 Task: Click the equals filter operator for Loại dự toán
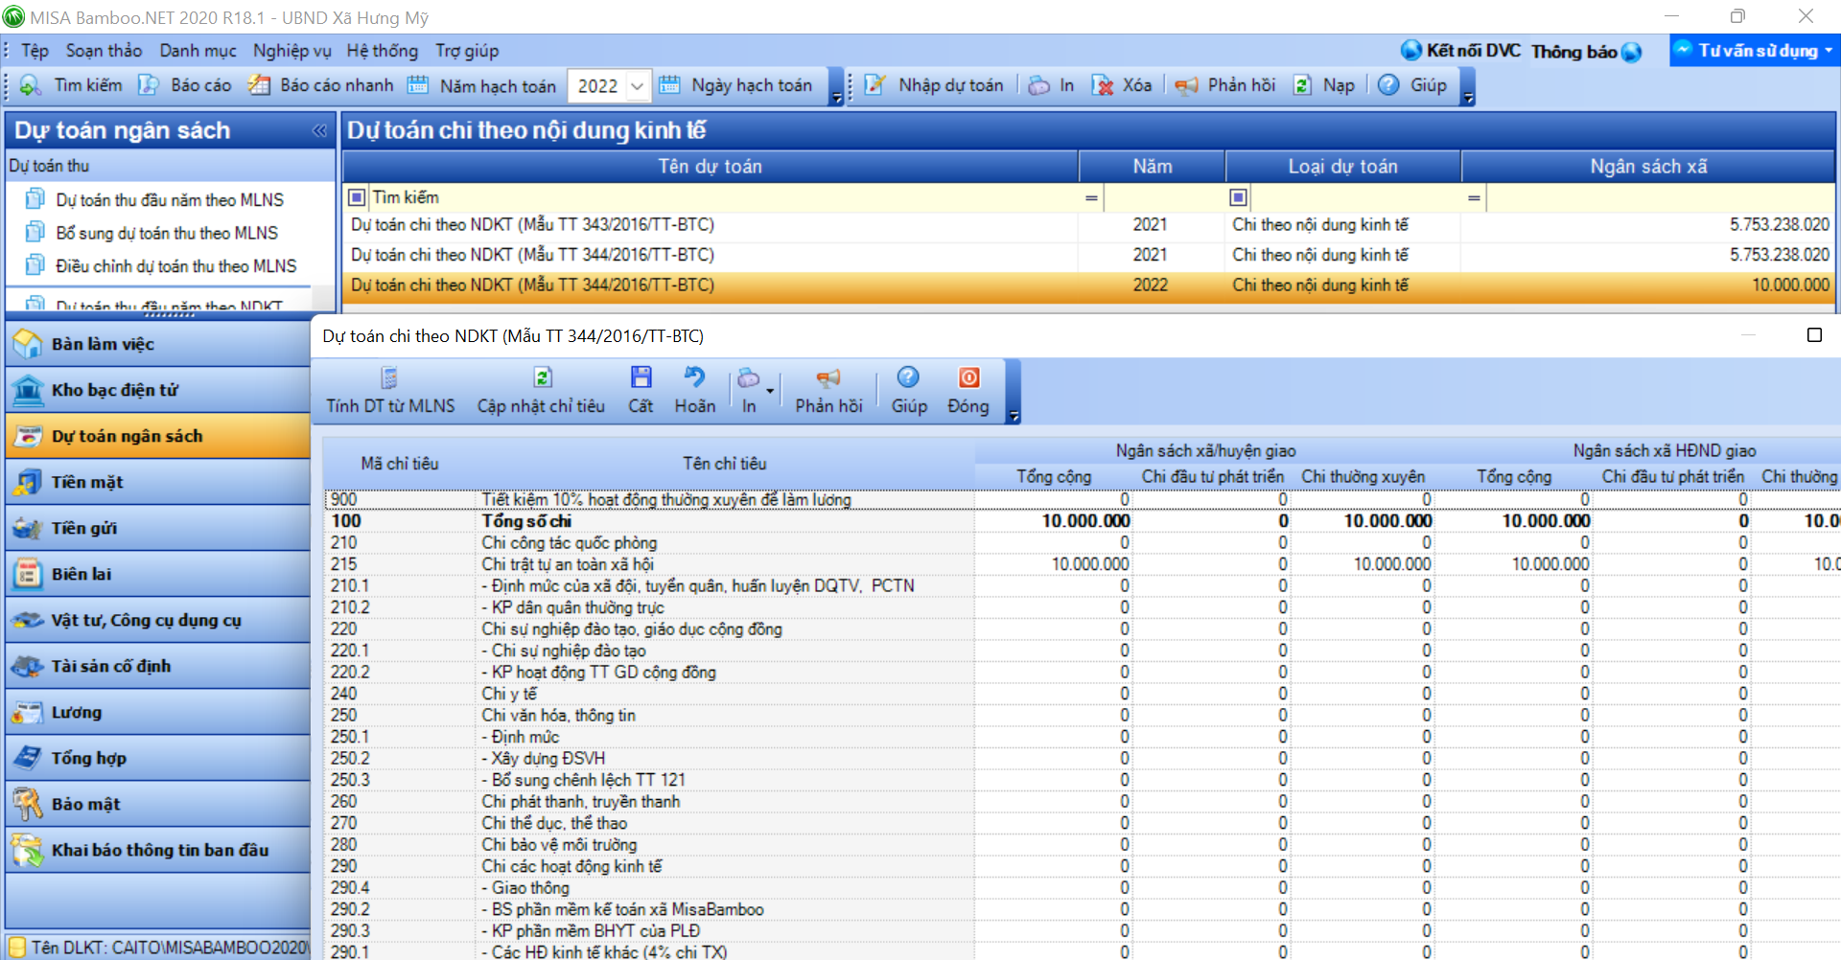[1474, 198]
